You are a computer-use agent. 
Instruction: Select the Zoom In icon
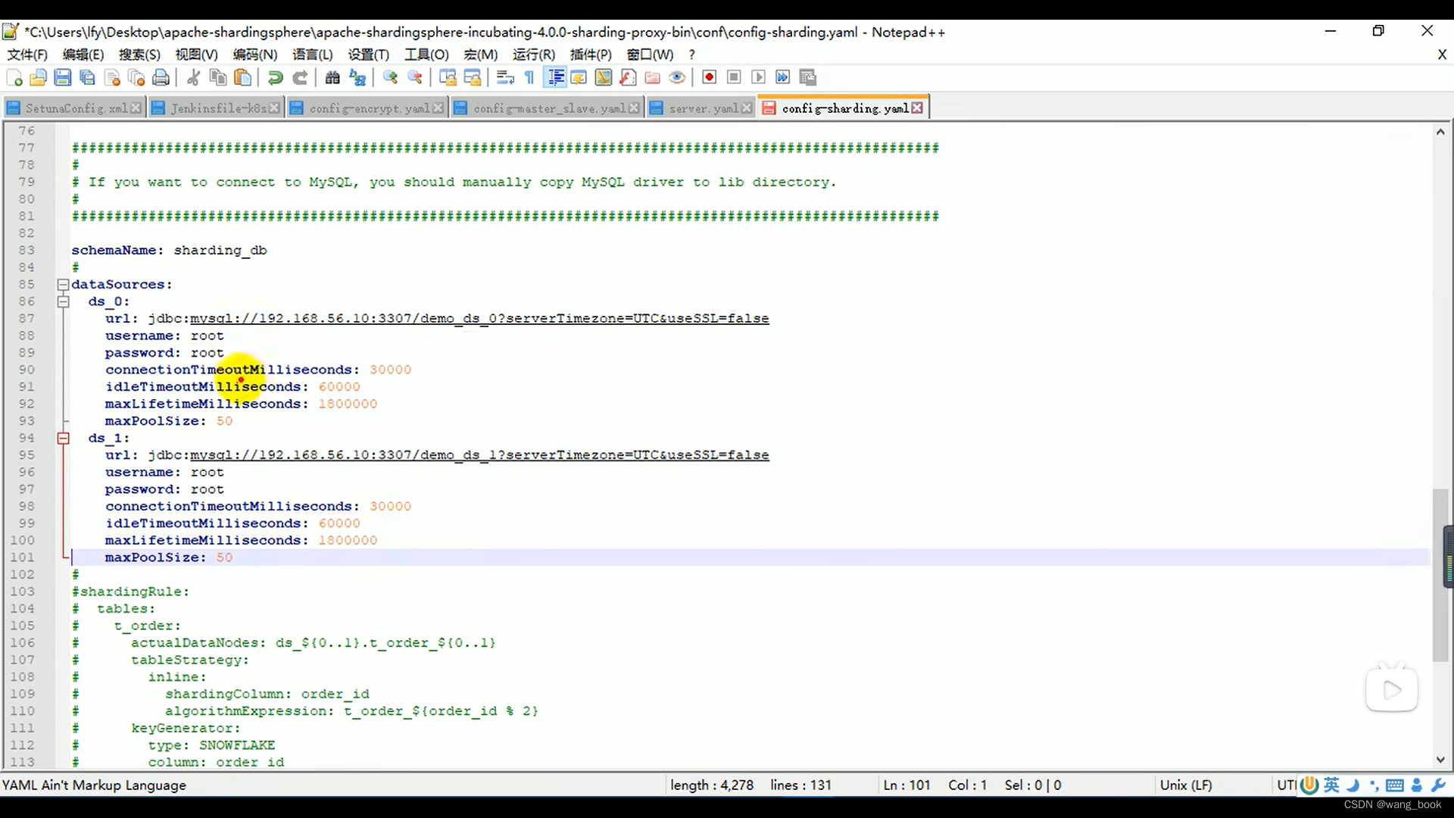(x=392, y=77)
